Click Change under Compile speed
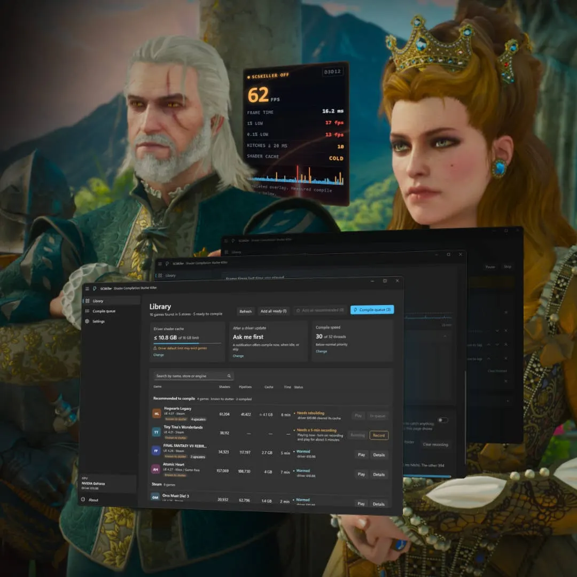Viewport: 577px width, 577px height. [321, 351]
